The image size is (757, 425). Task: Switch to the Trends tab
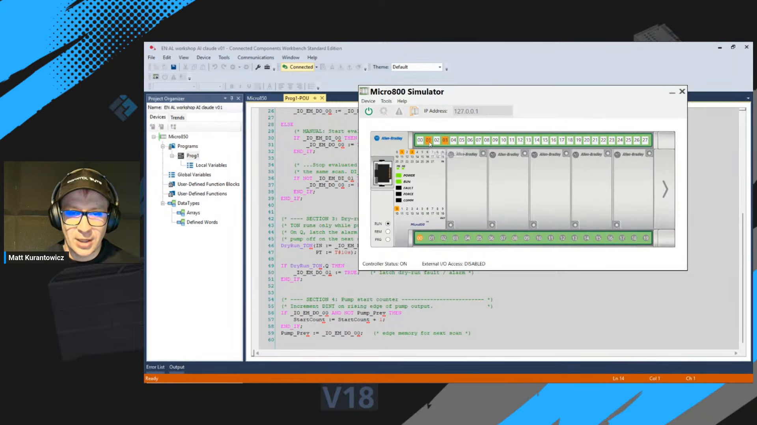tap(177, 118)
